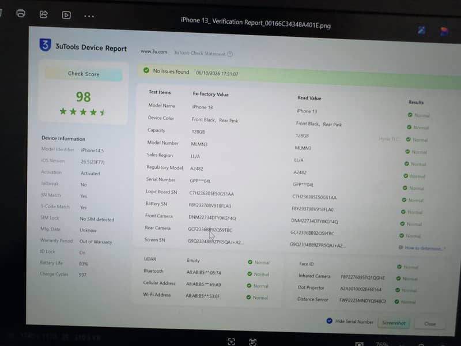Image resolution: width=461 pixels, height=346 pixels.
Task: Start slideshow with the play icon
Action: (66, 15)
